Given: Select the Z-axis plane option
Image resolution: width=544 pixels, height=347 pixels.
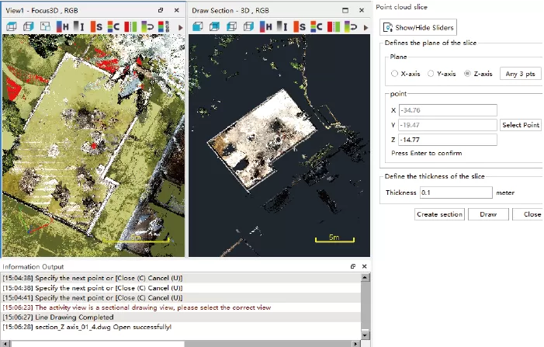Looking at the screenshot, I should point(479,74).
